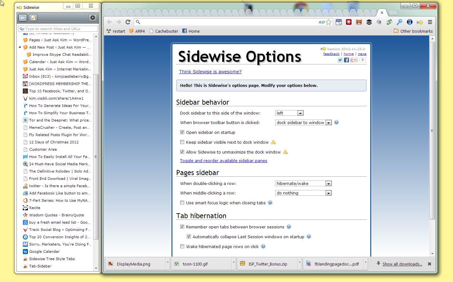Open the ARP4 bookmark
The image size is (453, 282).
(x=137, y=31)
